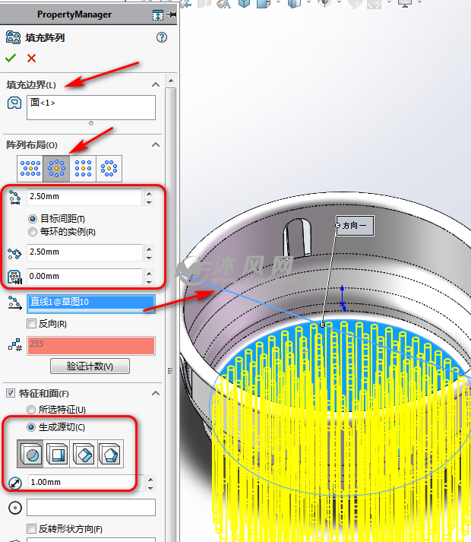The width and height of the screenshot is (471, 542).
Task: Uncheck the 特征和面 checkbox
Action: (x=11, y=393)
